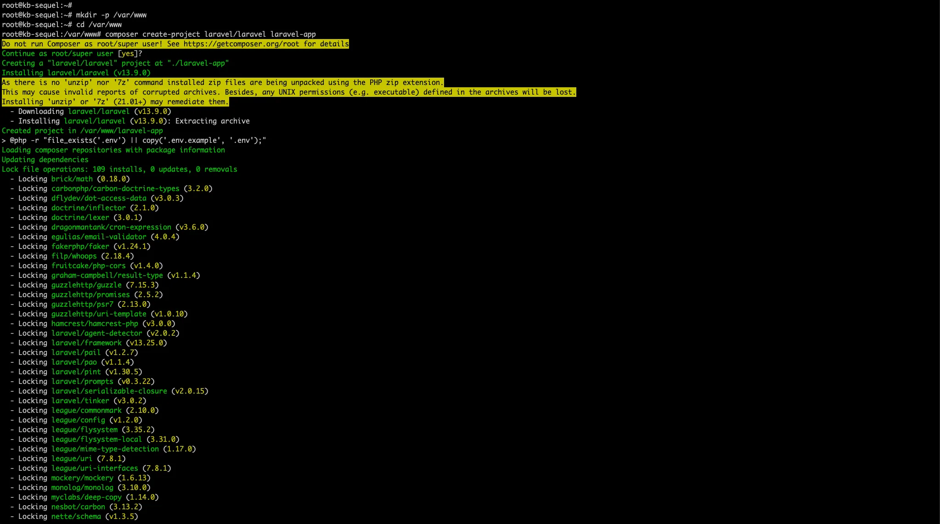
Task: Click the mockery/mockery package name
Action: [82, 478]
